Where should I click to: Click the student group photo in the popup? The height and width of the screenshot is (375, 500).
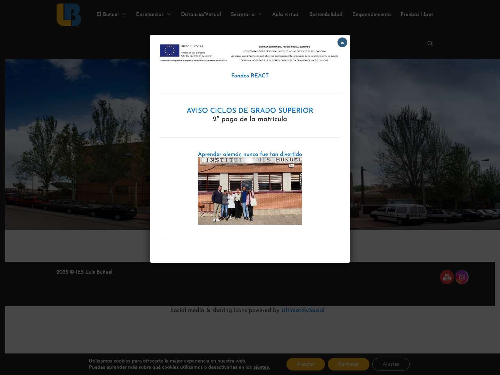(x=250, y=191)
